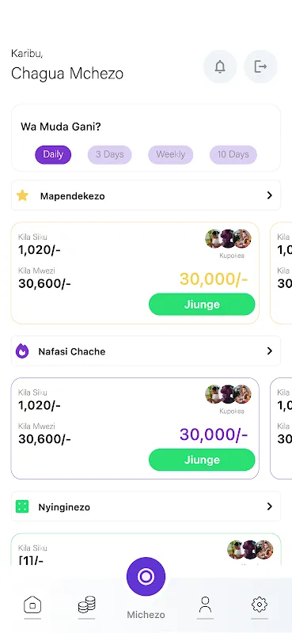Tap the green dice Nyinginezo icon
The width and height of the screenshot is (292, 633).
click(x=22, y=506)
